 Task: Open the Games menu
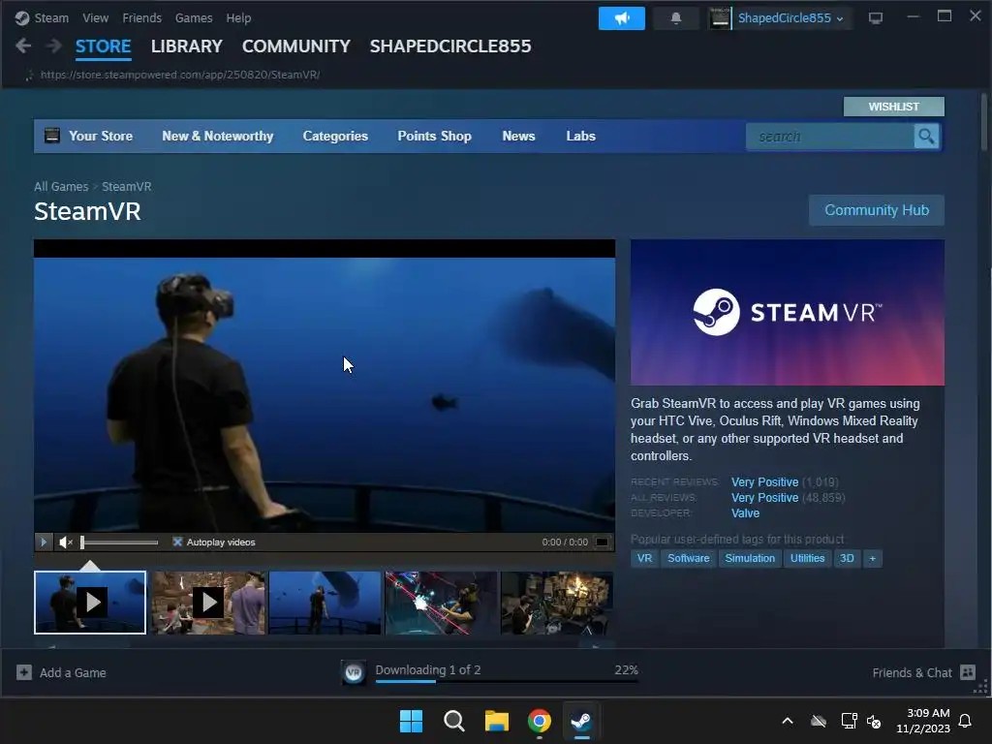(194, 17)
